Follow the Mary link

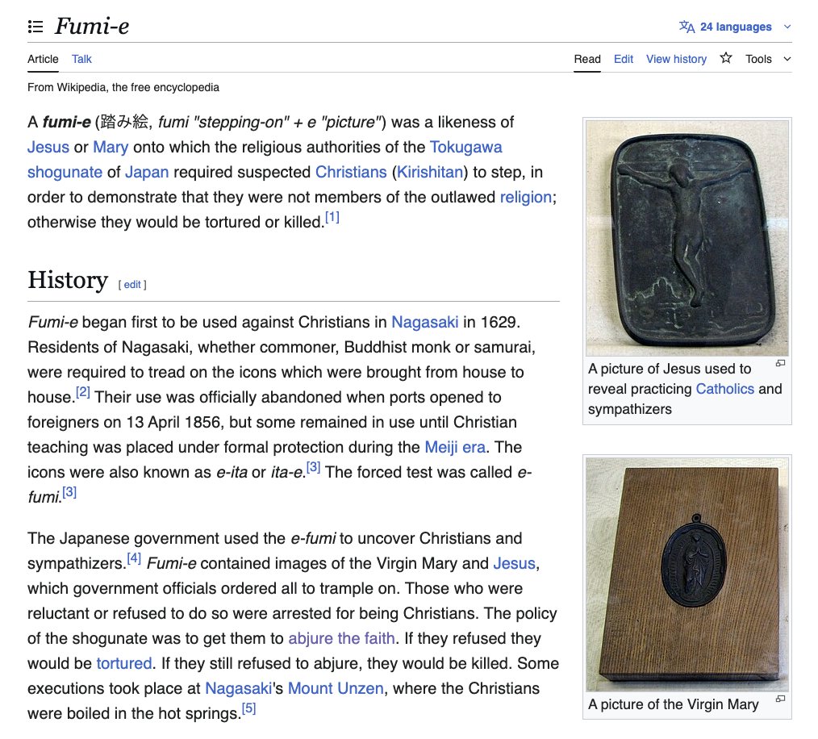click(111, 147)
